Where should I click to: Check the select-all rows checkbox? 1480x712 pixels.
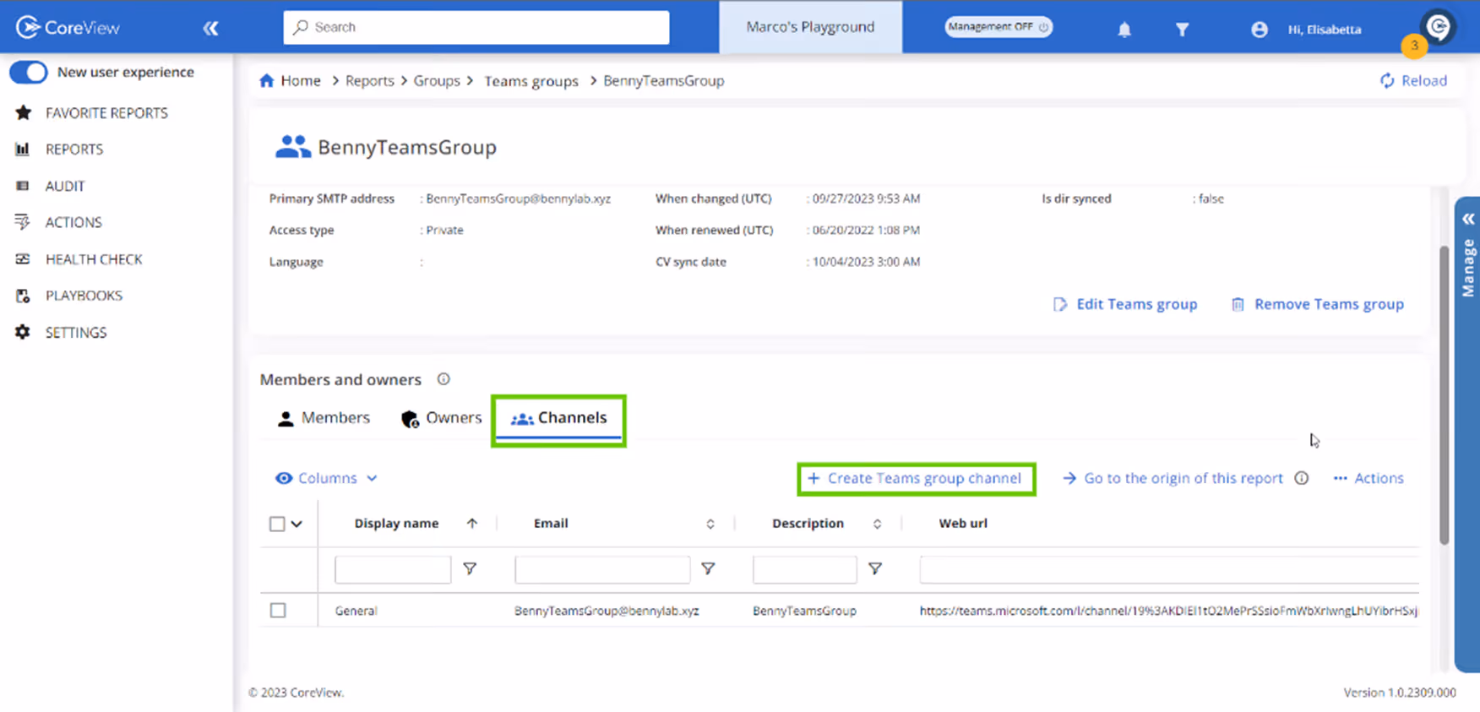277,524
